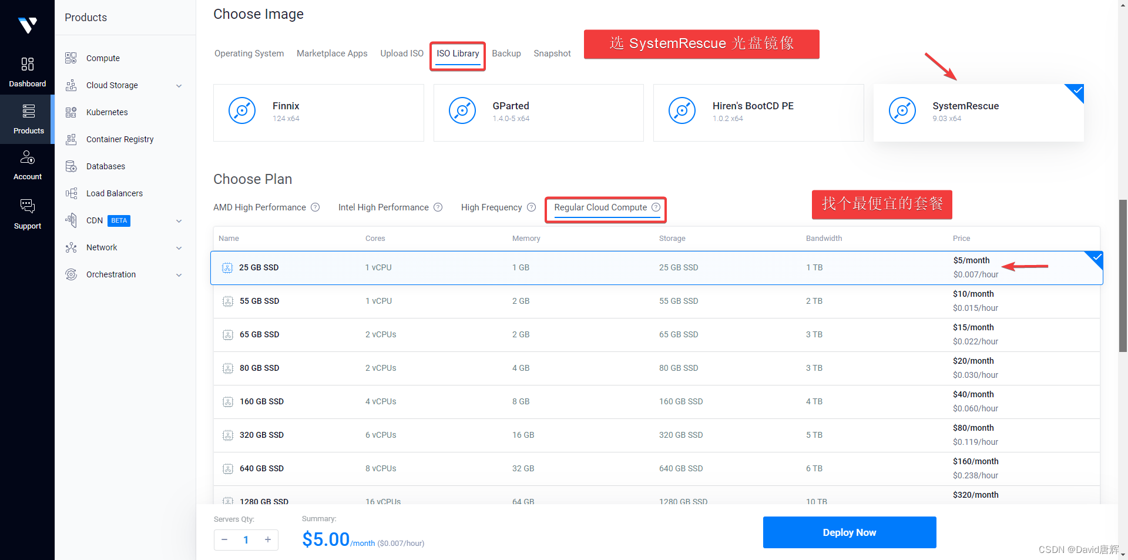This screenshot has height=560, width=1128.
Task: Click the CDN BETA badge
Action: pos(119,220)
